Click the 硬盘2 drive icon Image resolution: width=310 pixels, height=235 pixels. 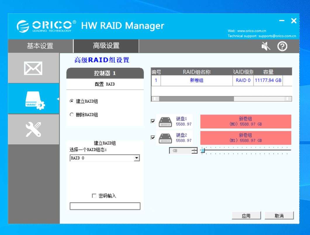click(x=165, y=138)
